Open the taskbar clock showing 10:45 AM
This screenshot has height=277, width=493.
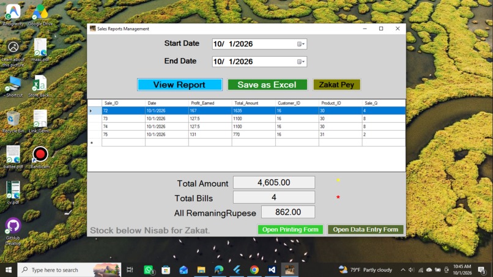click(x=462, y=270)
